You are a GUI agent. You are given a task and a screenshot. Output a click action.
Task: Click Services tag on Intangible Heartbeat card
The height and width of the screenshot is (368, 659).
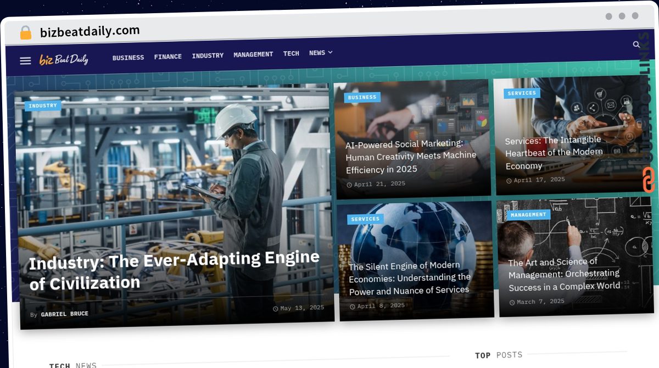click(x=522, y=93)
